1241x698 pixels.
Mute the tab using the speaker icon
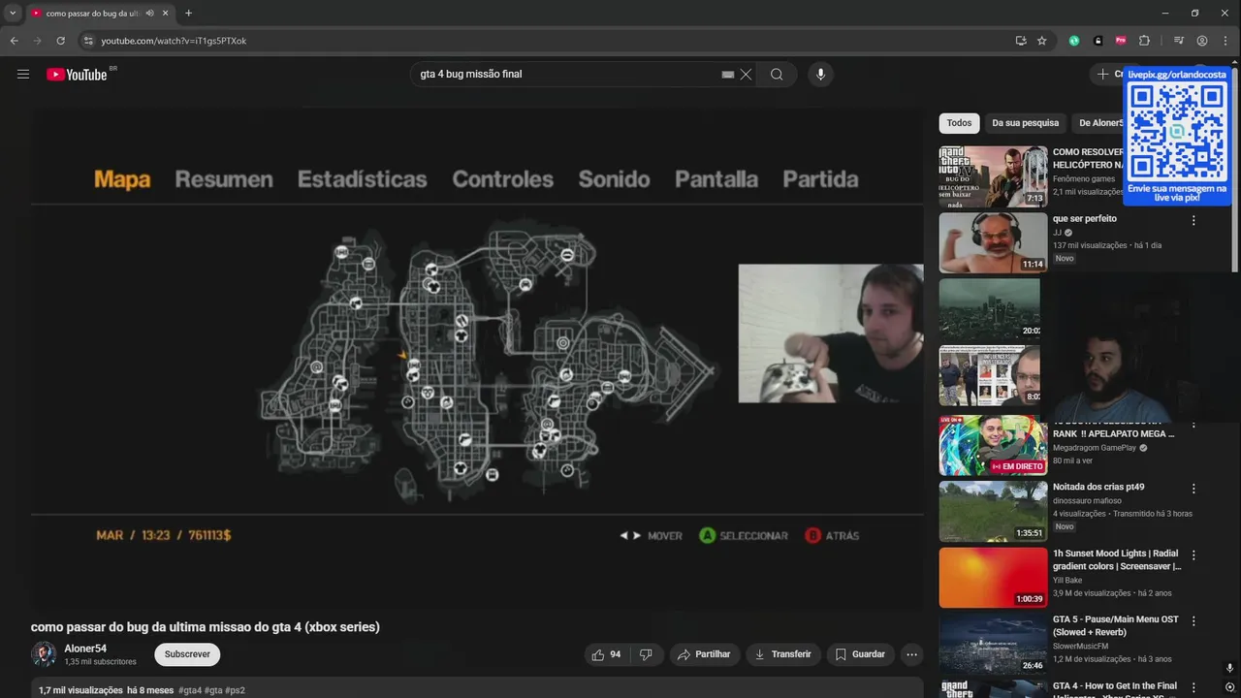150,14
